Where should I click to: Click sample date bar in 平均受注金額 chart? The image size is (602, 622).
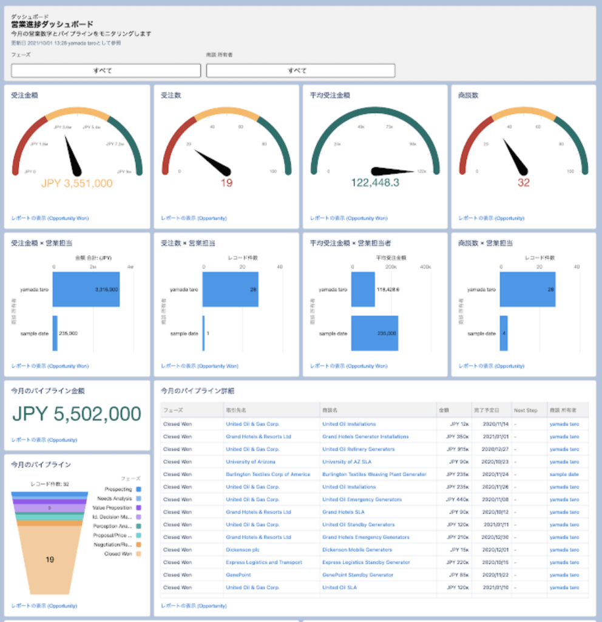pos(374,333)
